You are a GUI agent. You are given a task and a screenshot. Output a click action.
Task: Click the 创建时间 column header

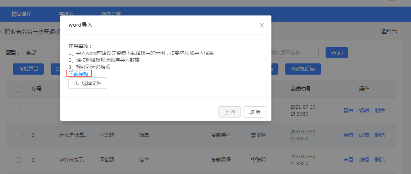[x=300, y=89]
